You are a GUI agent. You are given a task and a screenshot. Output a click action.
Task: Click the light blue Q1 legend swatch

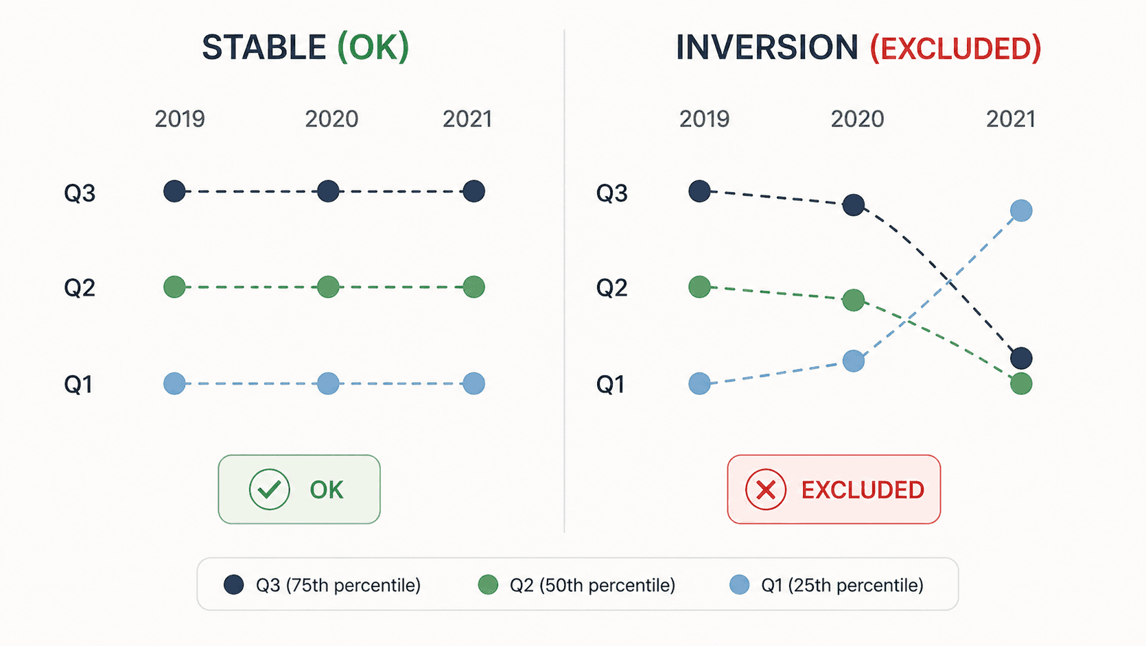point(739,585)
